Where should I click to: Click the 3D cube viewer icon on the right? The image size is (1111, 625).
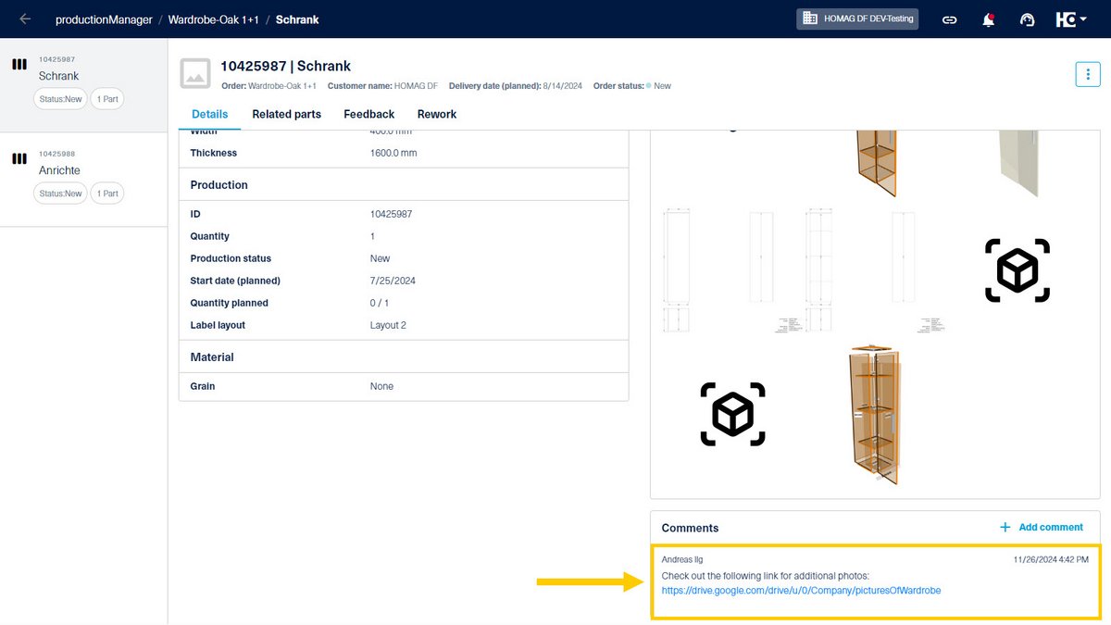point(1017,270)
